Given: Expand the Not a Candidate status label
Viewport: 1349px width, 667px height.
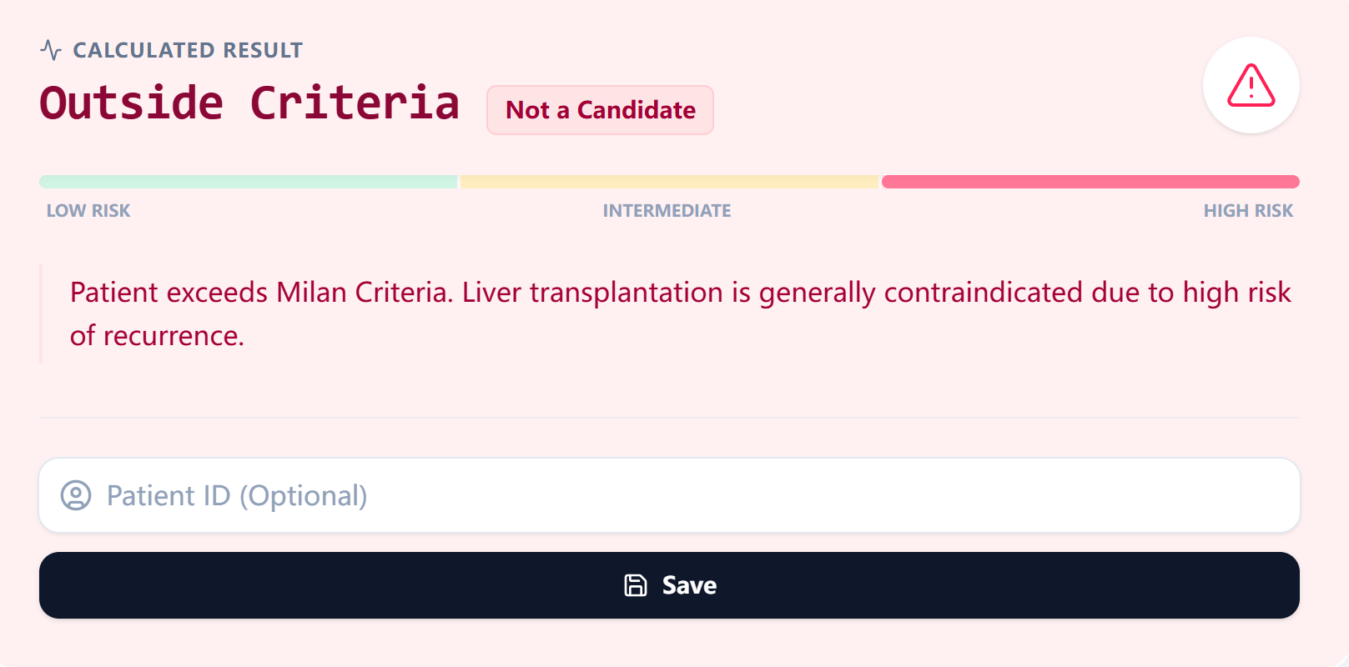Looking at the screenshot, I should point(600,109).
